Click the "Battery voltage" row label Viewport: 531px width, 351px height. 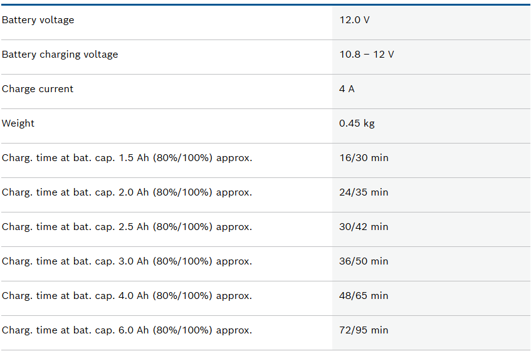38,20
